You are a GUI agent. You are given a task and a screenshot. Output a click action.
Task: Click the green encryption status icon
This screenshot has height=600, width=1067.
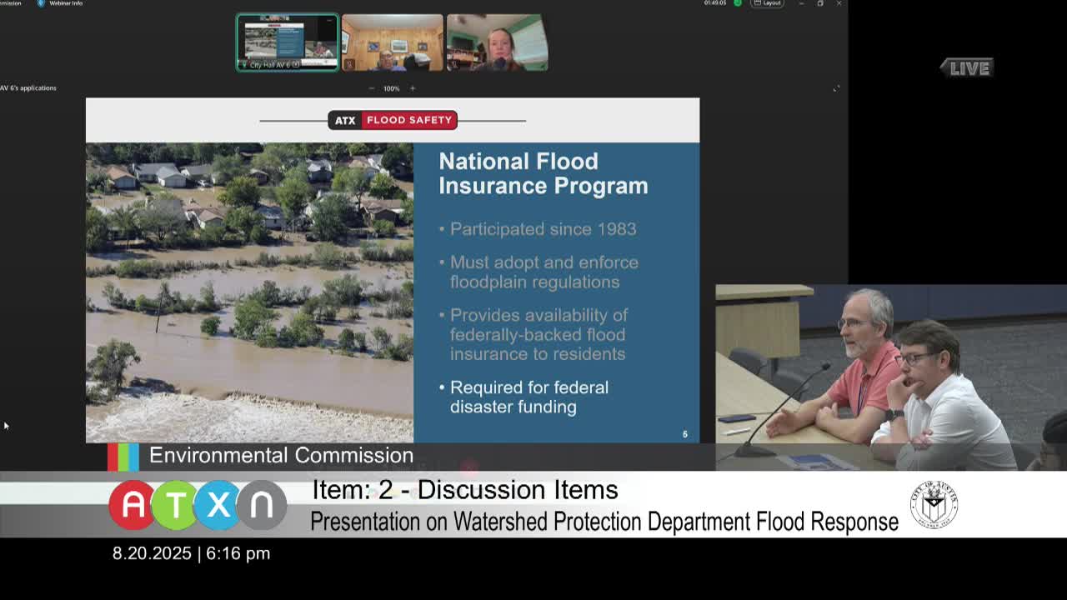(x=737, y=3)
